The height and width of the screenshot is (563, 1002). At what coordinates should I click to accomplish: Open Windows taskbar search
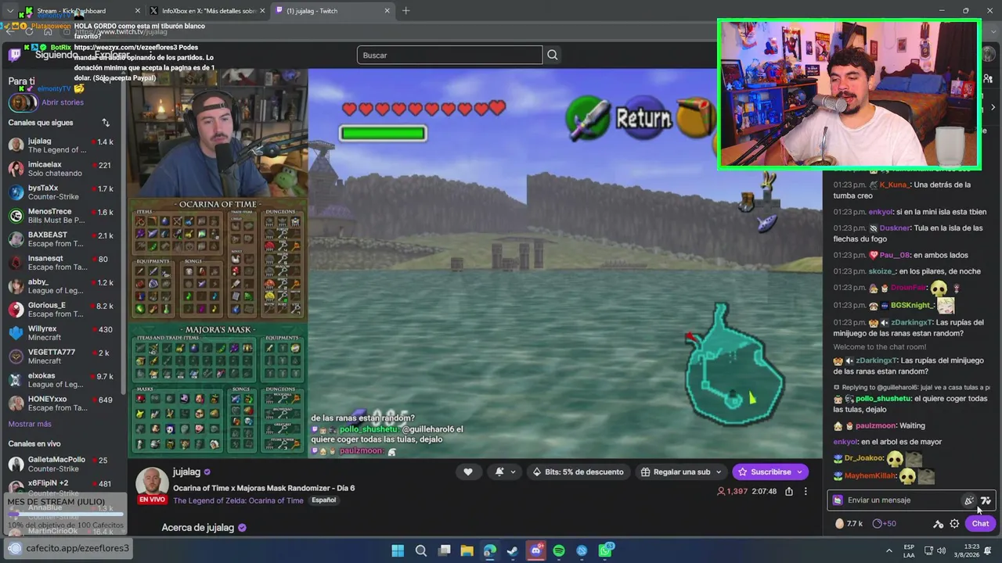pos(420,550)
